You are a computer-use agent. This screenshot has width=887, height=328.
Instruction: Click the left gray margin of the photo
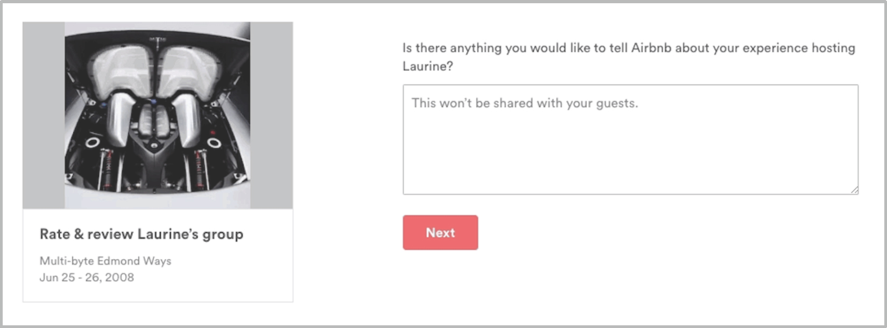[x=44, y=115]
